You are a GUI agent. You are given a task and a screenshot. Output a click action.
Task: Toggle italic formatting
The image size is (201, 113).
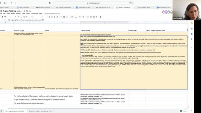pyautogui.click(x=52, y=17)
